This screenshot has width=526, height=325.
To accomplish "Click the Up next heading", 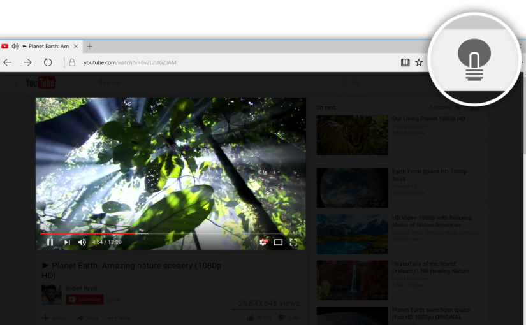I will pyautogui.click(x=326, y=107).
